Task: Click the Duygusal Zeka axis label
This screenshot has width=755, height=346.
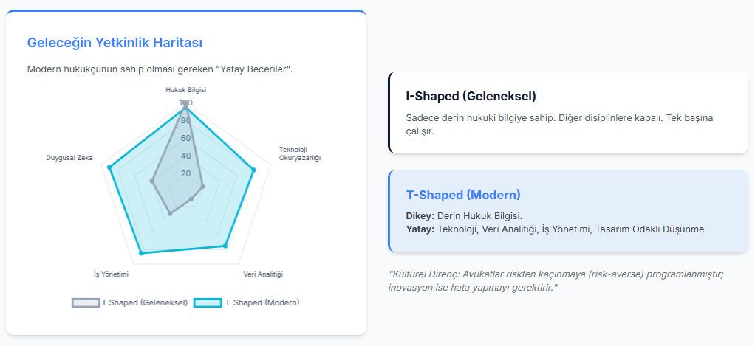Action: [x=69, y=158]
